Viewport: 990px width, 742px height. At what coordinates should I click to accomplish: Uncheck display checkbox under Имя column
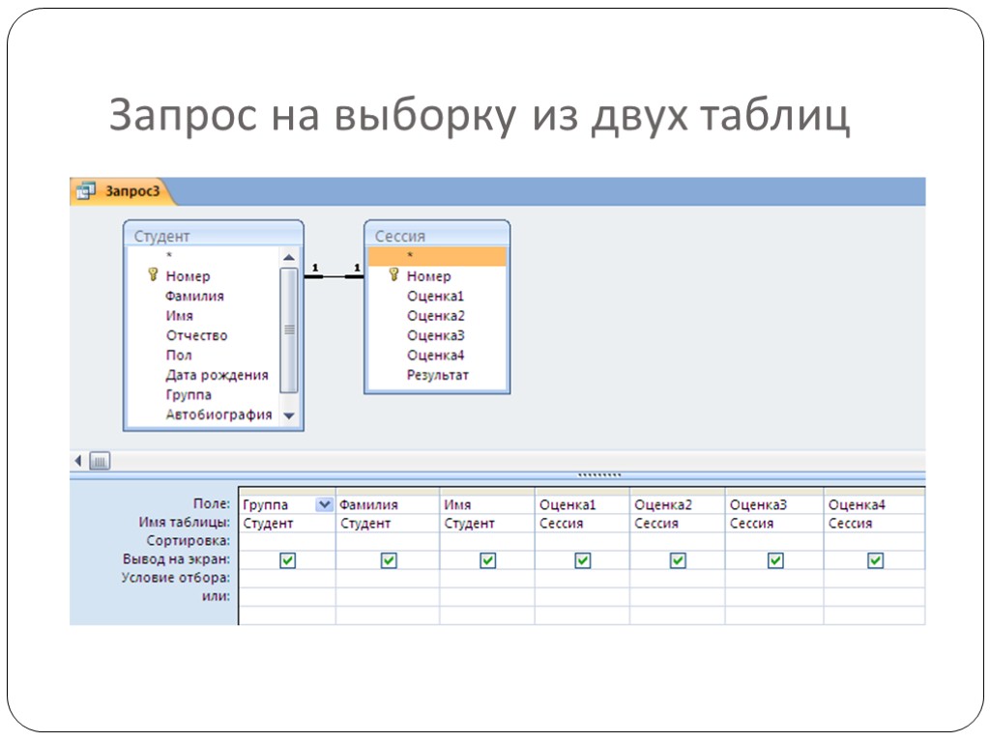pyautogui.click(x=487, y=560)
